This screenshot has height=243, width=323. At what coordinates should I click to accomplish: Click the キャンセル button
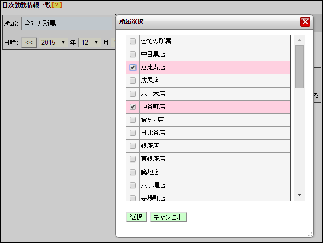169,217
